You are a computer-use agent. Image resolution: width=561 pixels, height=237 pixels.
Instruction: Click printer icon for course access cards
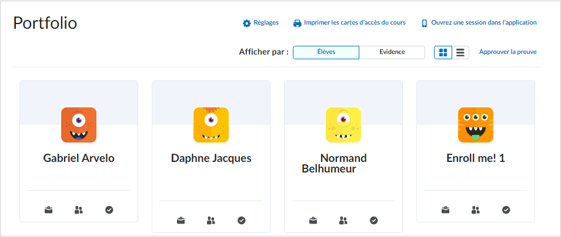pyautogui.click(x=298, y=23)
